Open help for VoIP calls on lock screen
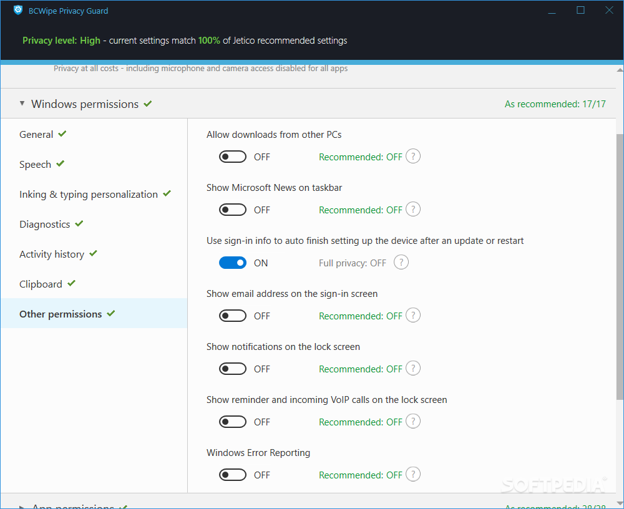Screen dimensions: 624x509 pyautogui.click(x=413, y=421)
